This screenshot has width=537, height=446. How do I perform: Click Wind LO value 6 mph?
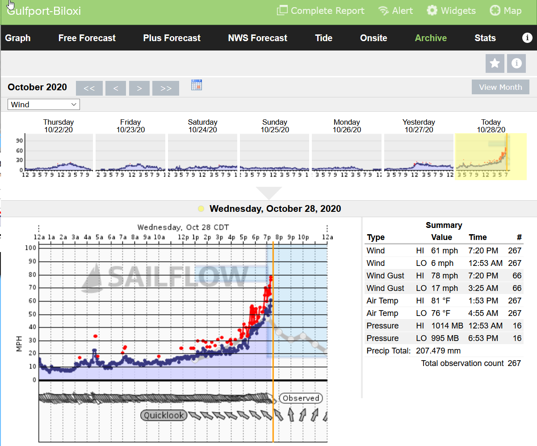[x=442, y=263]
